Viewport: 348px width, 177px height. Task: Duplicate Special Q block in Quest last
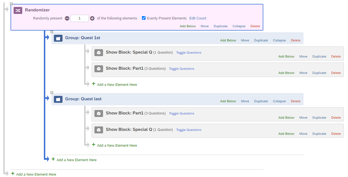(319, 134)
